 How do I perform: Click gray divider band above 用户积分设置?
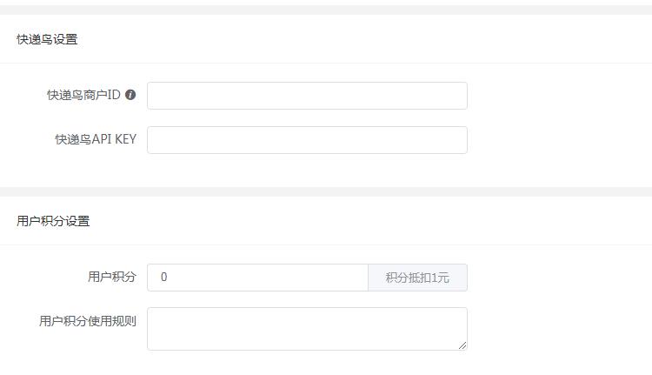tap(326, 192)
